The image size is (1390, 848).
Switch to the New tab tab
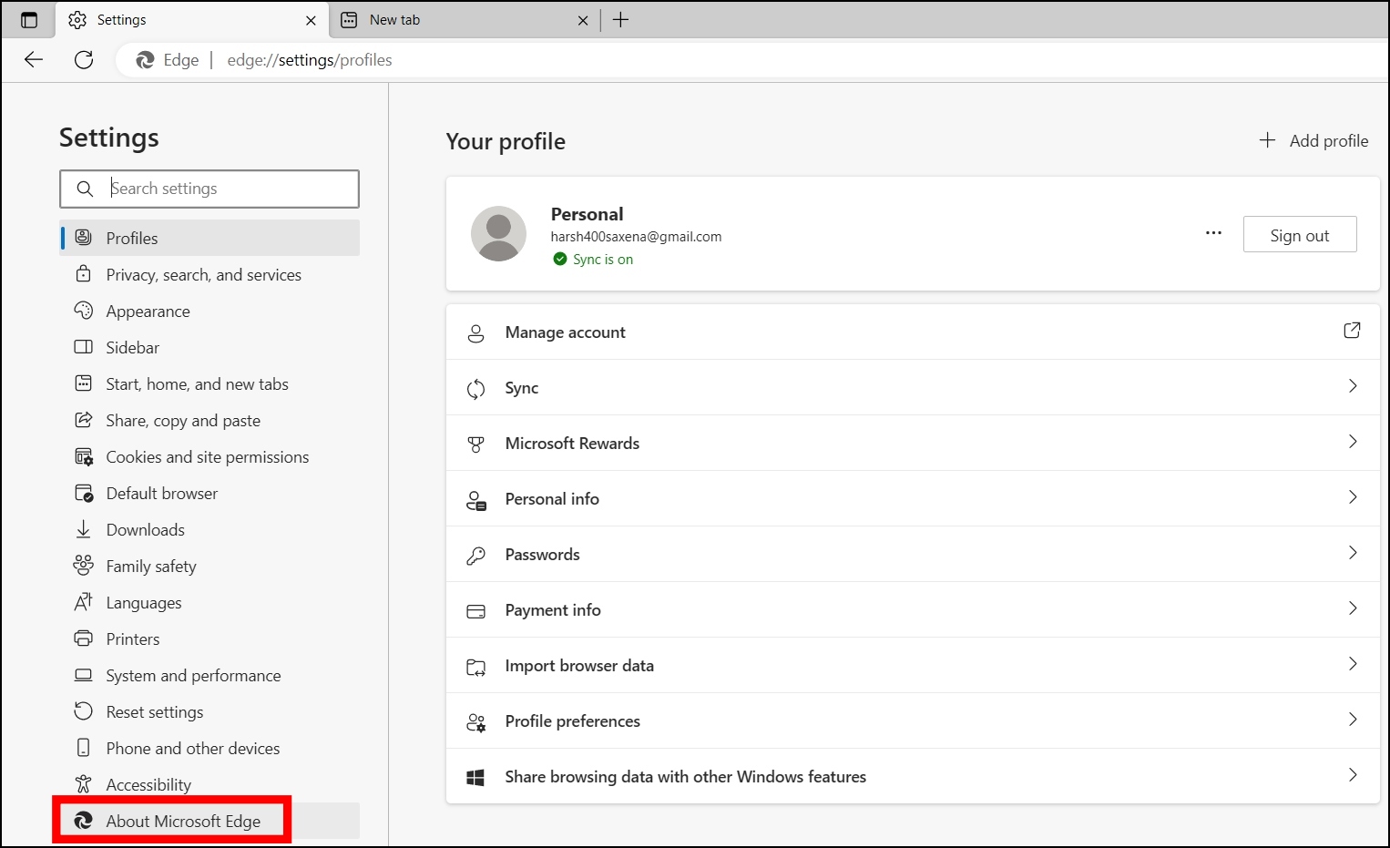[465, 20]
